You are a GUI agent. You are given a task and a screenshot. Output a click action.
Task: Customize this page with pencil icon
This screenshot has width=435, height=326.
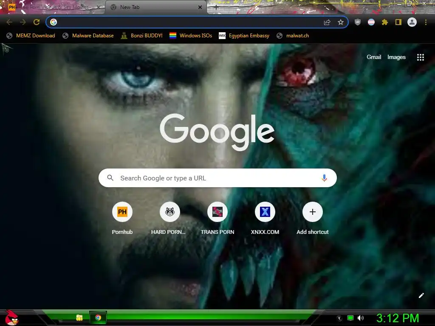click(421, 295)
